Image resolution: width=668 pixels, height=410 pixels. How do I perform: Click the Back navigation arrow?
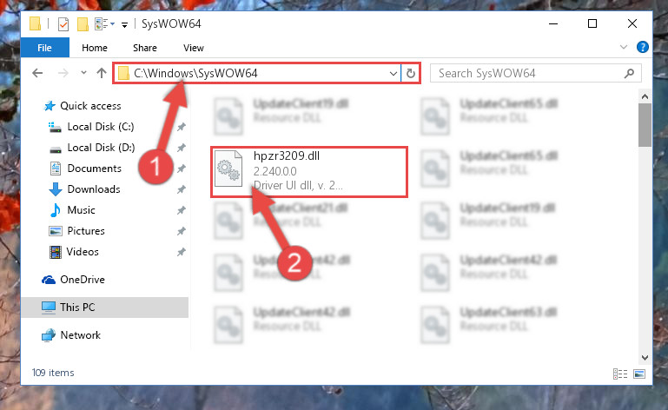37,73
